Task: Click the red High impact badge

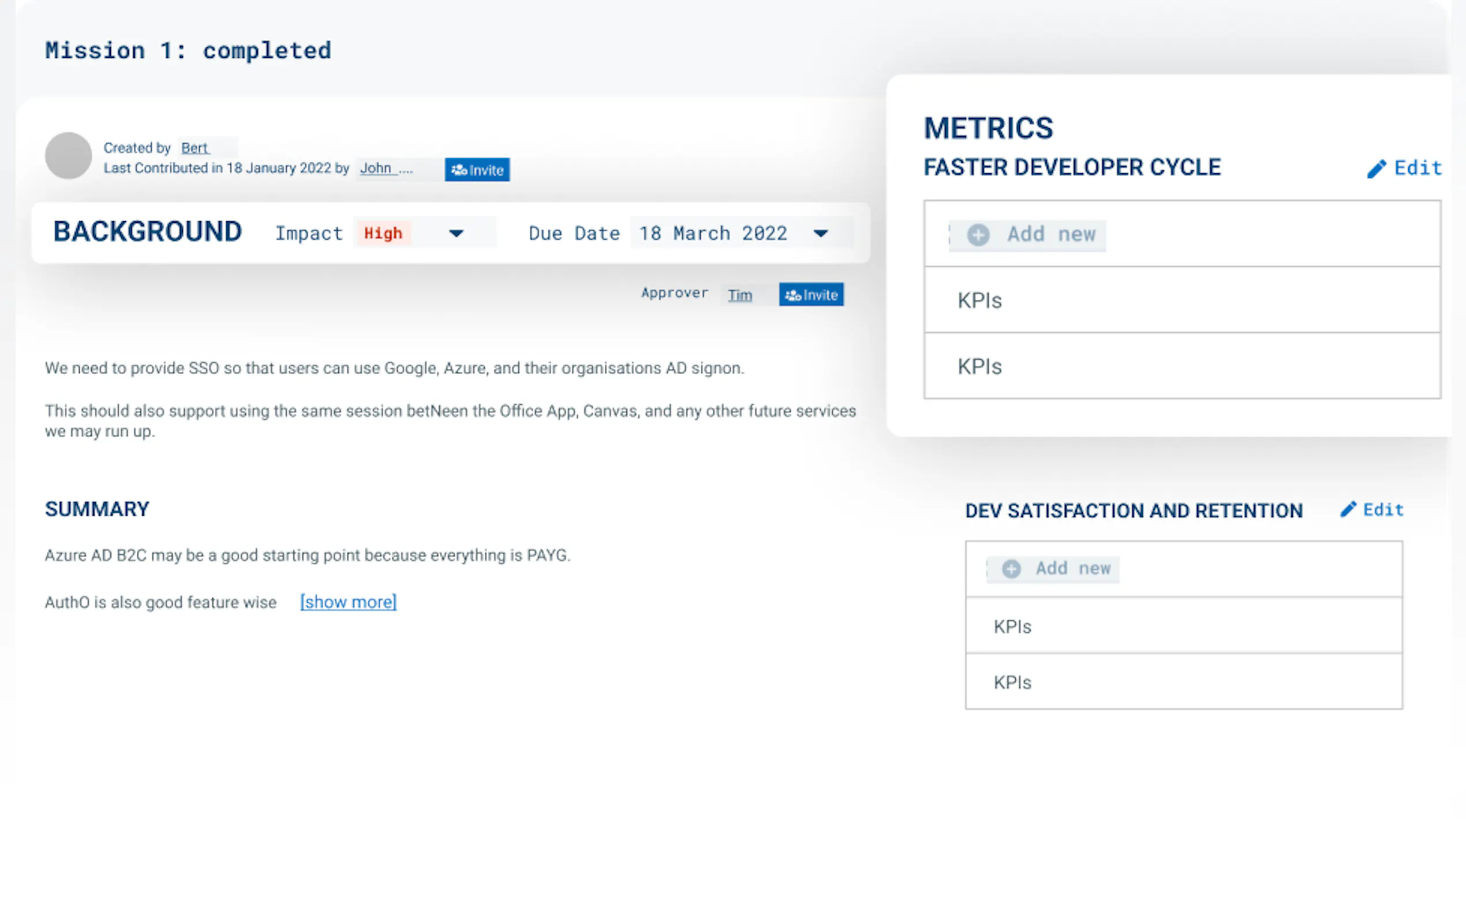Action: (383, 233)
